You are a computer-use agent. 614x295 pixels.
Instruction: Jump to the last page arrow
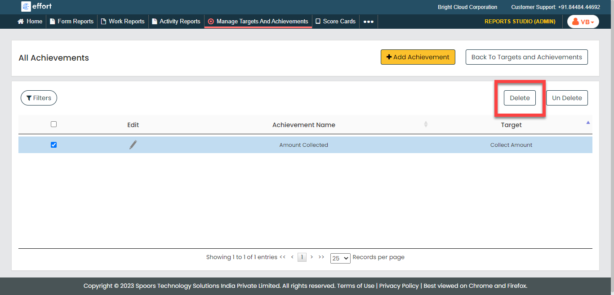(321, 257)
